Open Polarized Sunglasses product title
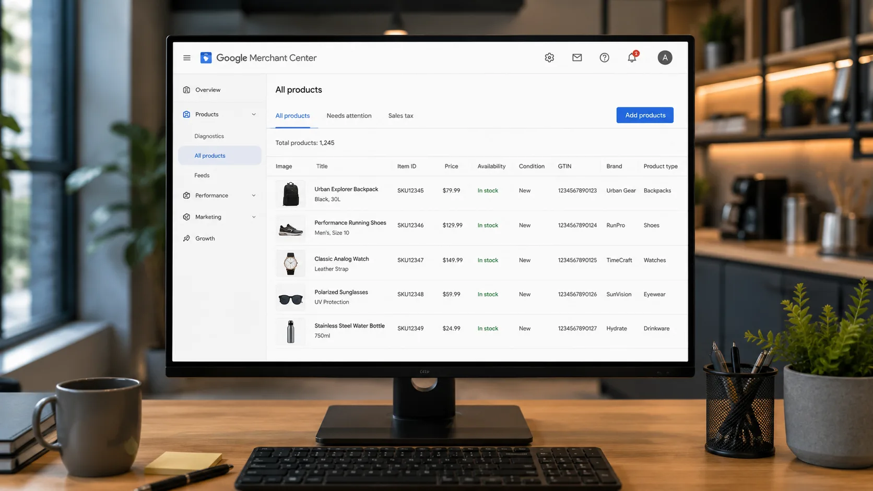 coord(341,292)
